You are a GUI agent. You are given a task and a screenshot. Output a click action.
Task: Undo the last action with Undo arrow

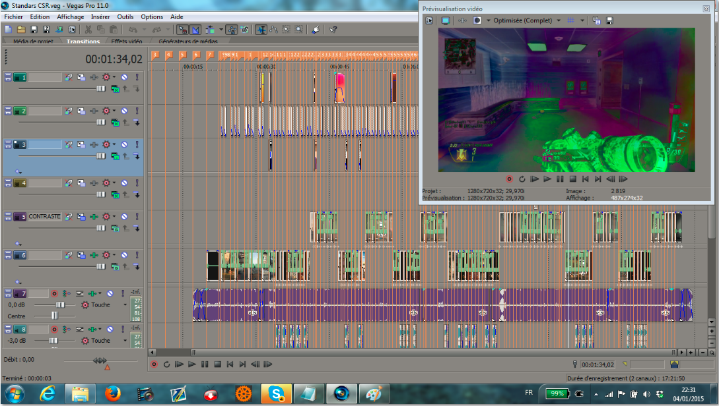[x=133, y=29]
